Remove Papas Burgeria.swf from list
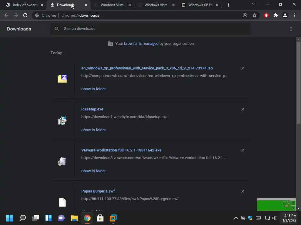The width and height of the screenshot is (301, 225). point(243,191)
